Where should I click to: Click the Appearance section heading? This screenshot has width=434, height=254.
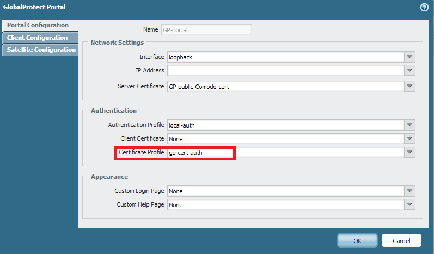(x=109, y=177)
